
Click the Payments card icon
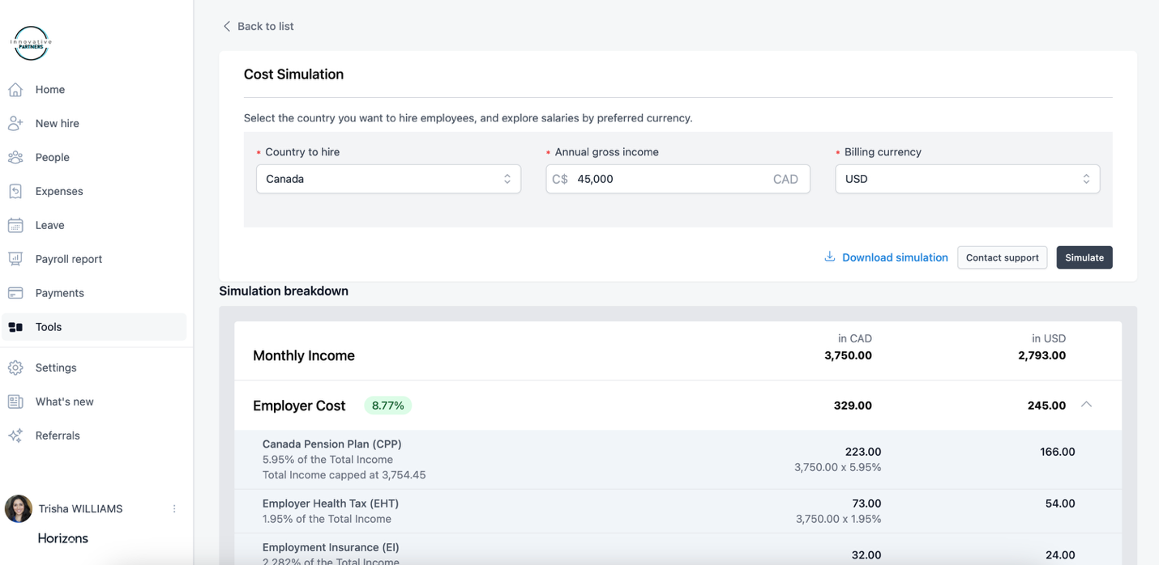pyautogui.click(x=15, y=293)
